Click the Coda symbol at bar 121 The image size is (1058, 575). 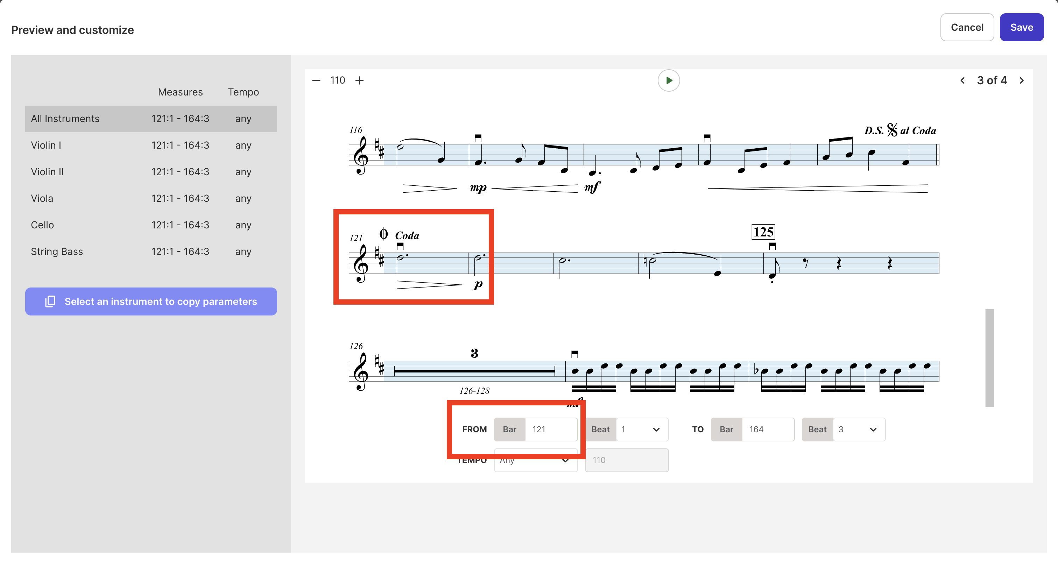[x=383, y=234]
